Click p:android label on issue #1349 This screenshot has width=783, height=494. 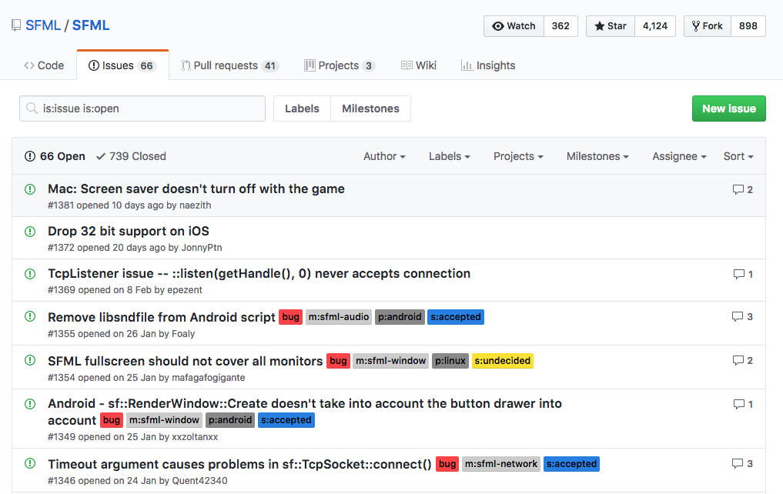tap(230, 420)
